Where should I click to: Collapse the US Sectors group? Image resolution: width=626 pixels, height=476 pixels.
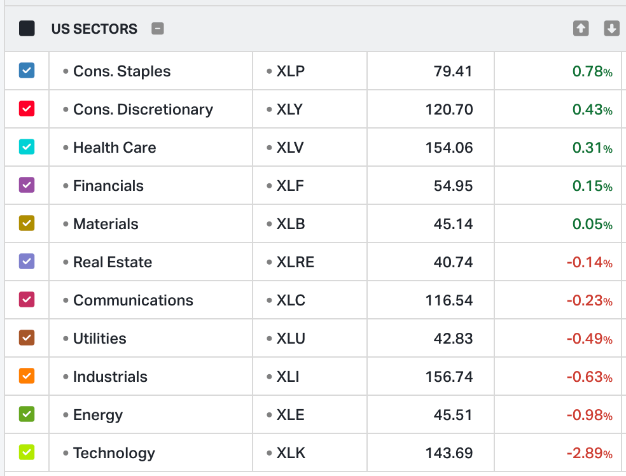pos(158,29)
